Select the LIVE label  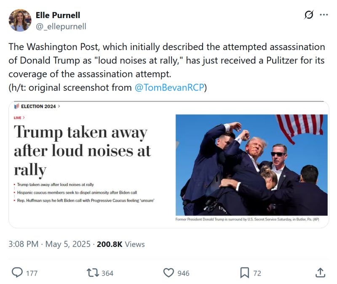(x=18, y=118)
